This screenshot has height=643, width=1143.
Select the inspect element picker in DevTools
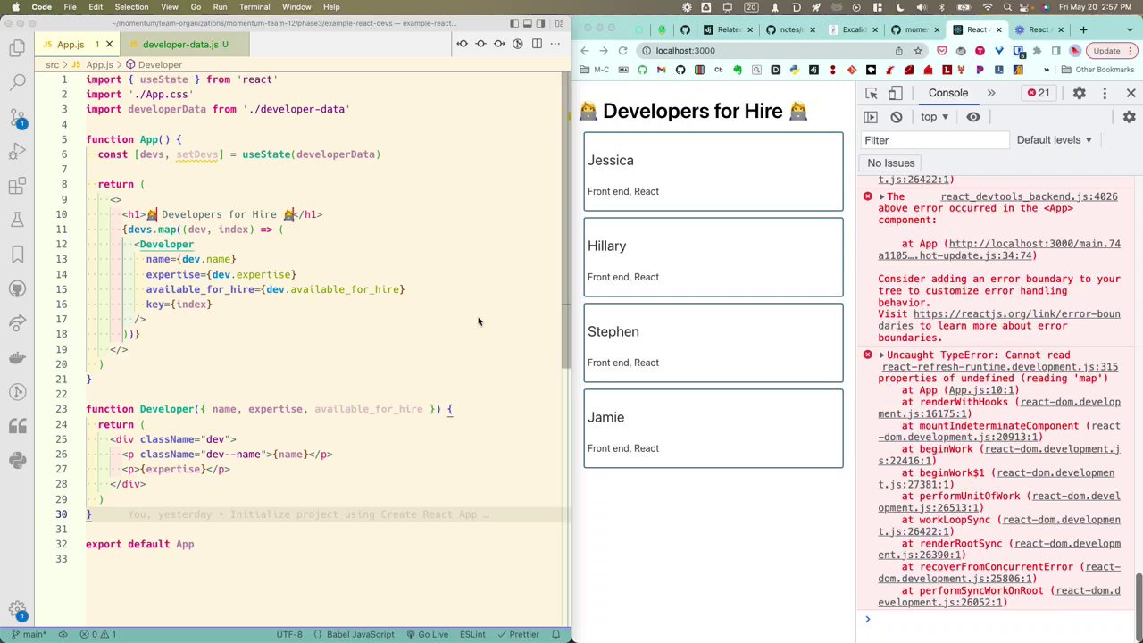pyautogui.click(x=872, y=93)
